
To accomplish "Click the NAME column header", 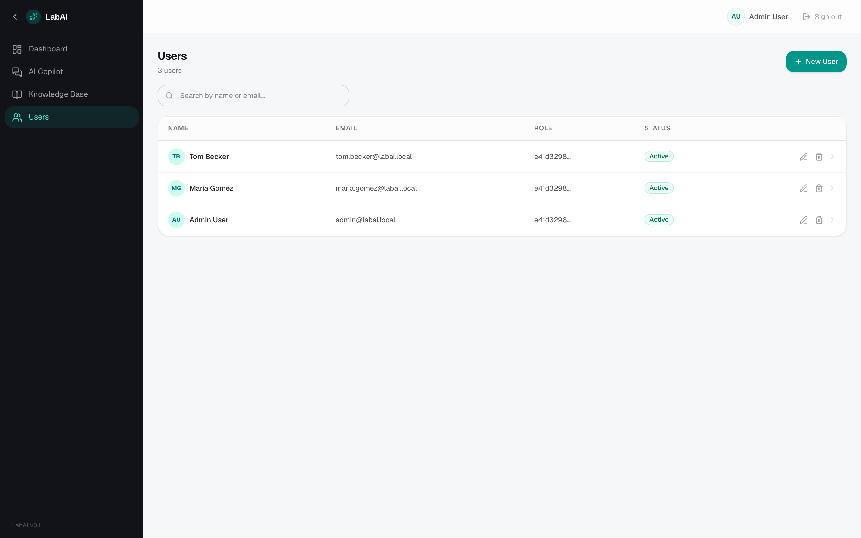I will tap(178, 128).
